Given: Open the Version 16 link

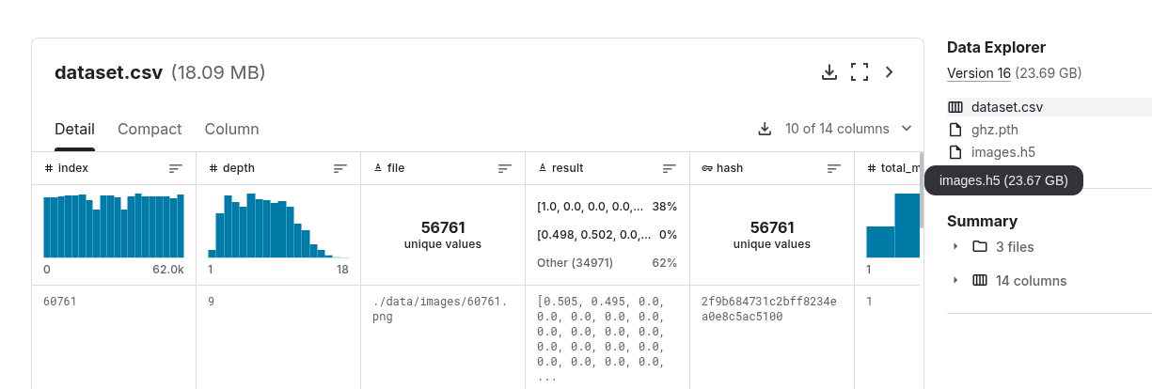Looking at the screenshot, I should (979, 73).
